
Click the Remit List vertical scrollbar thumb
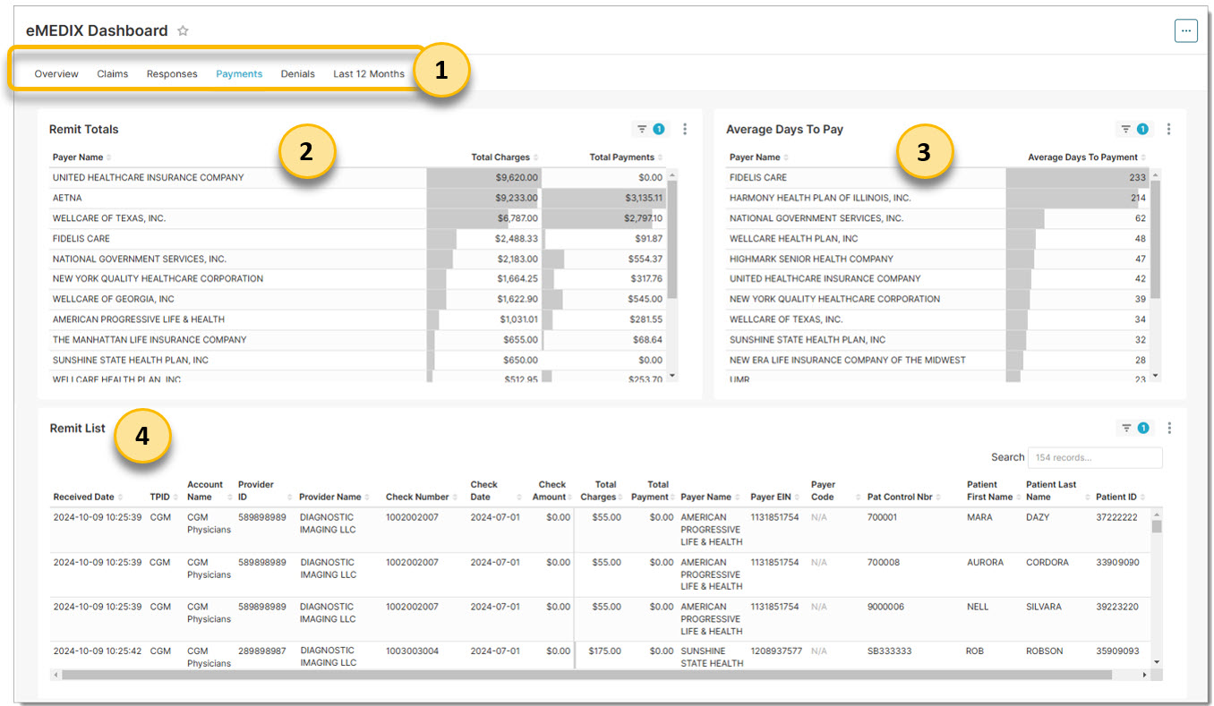click(1157, 525)
